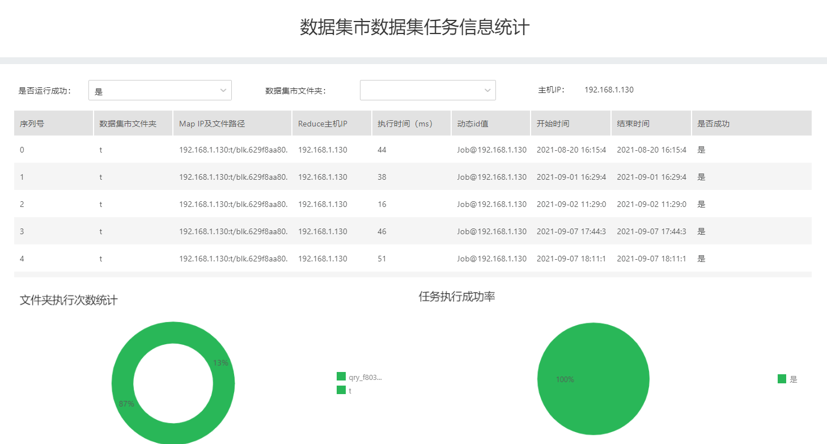This screenshot has height=444, width=827.
Task: Click the 主机IP value 192.168.1.130
Action: coord(609,90)
